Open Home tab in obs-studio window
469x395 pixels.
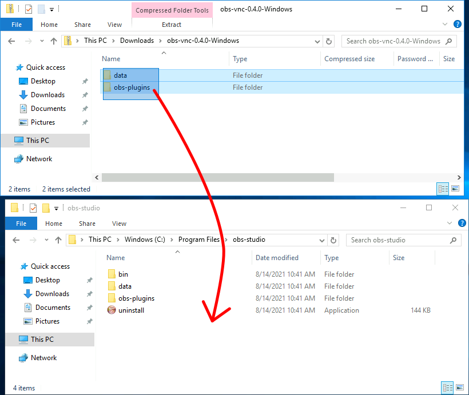pos(54,224)
